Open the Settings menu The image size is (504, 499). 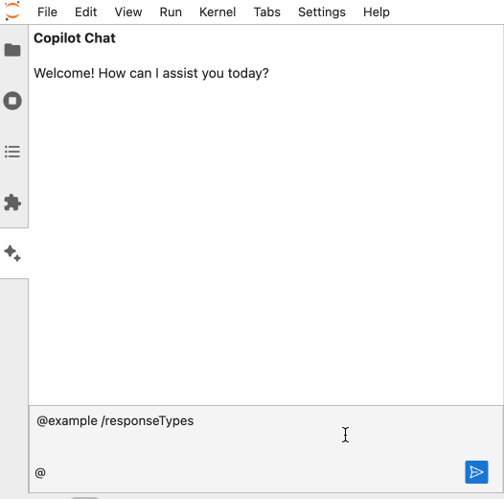(322, 12)
